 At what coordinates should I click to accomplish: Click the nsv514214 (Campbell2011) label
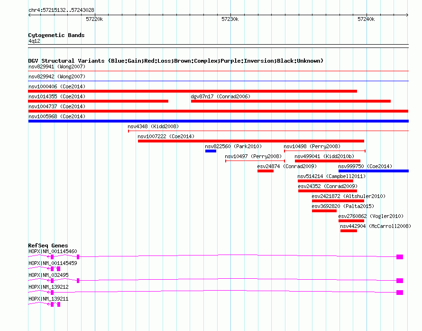tap(331, 176)
